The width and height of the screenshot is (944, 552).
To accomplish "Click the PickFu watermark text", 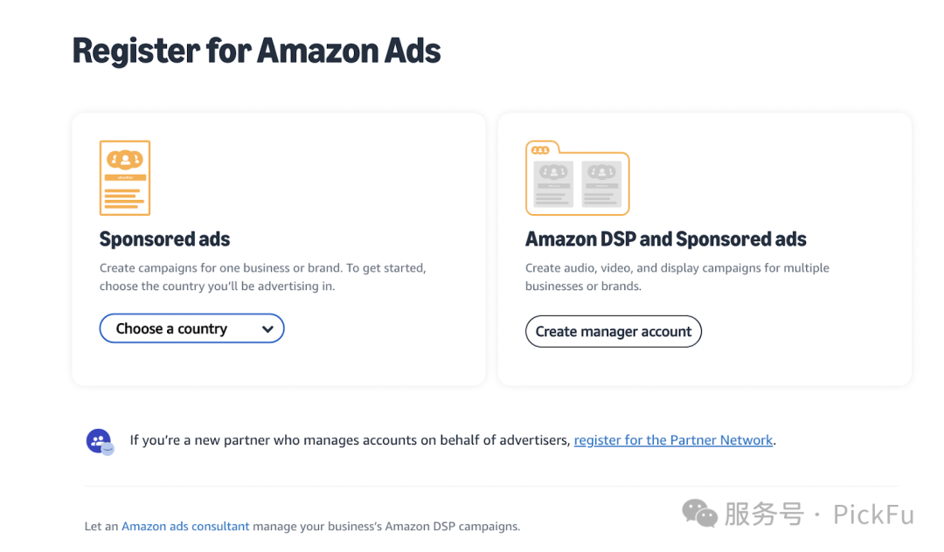I will [x=873, y=514].
